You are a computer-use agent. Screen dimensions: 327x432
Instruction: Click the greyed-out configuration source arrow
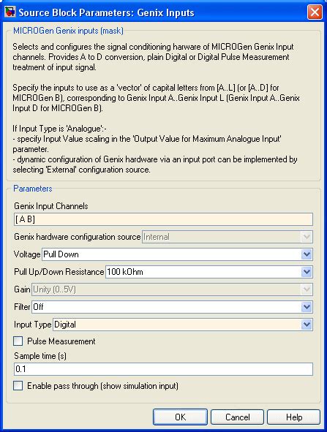307,237
